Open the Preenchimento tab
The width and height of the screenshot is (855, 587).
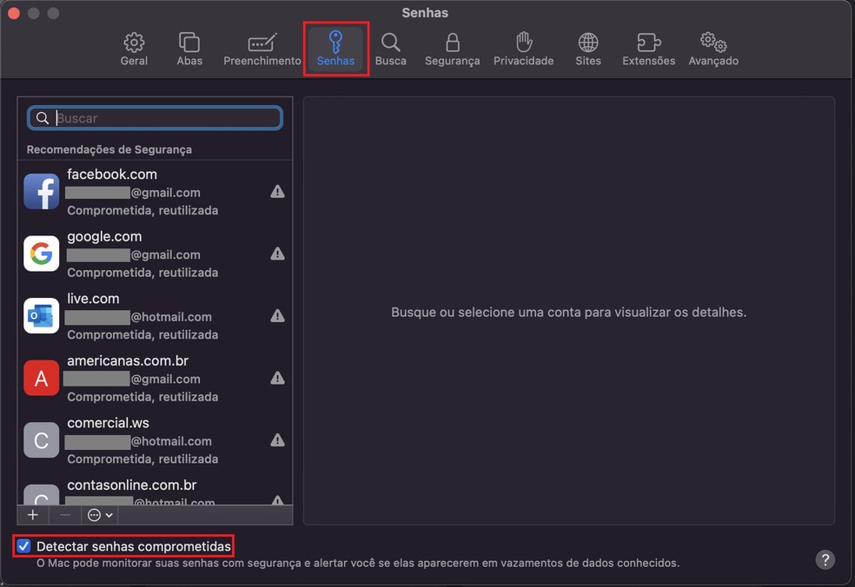point(262,49)
